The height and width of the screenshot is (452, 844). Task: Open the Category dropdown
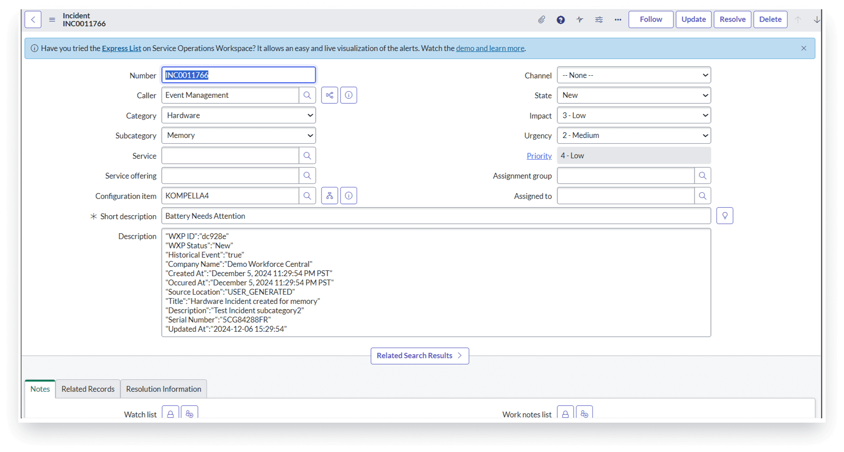tap(239, 115)
